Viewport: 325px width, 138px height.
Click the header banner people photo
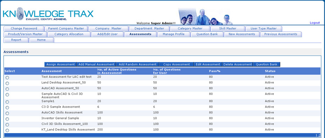tap(205, 16)
